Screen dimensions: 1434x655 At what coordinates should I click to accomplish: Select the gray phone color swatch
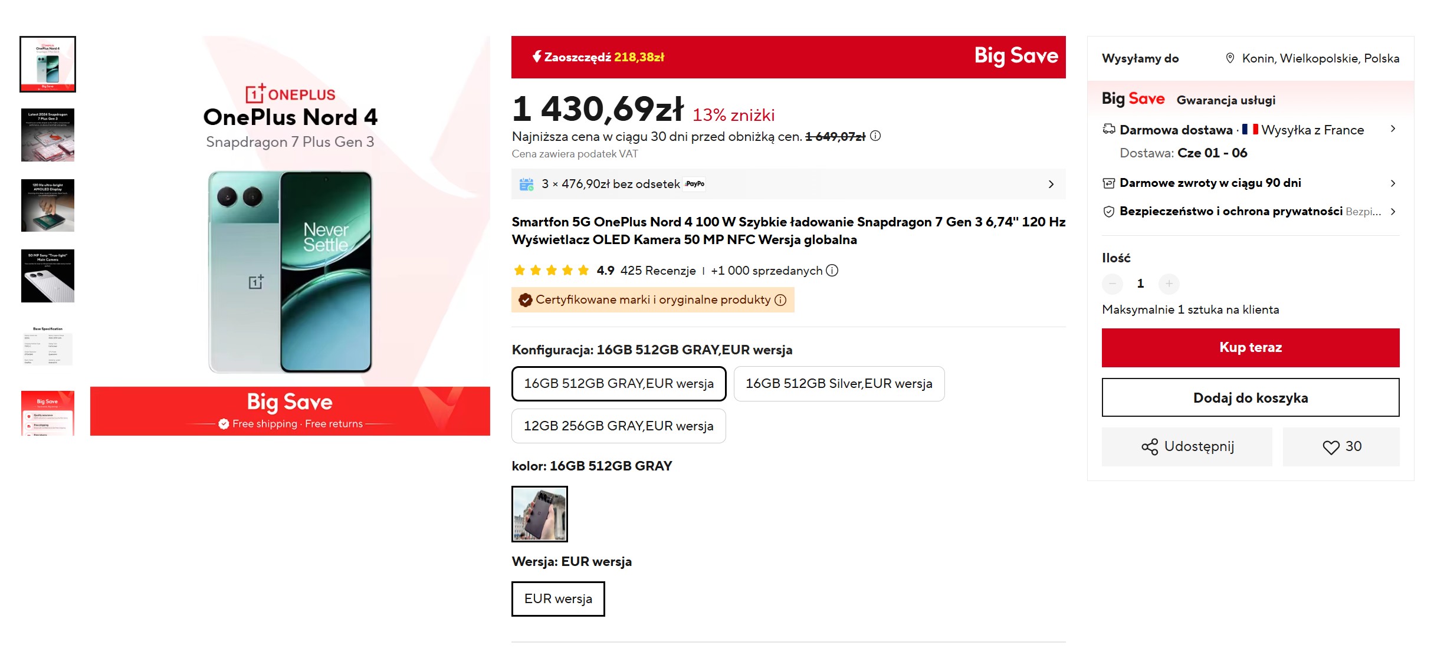[x=539, y=514]
